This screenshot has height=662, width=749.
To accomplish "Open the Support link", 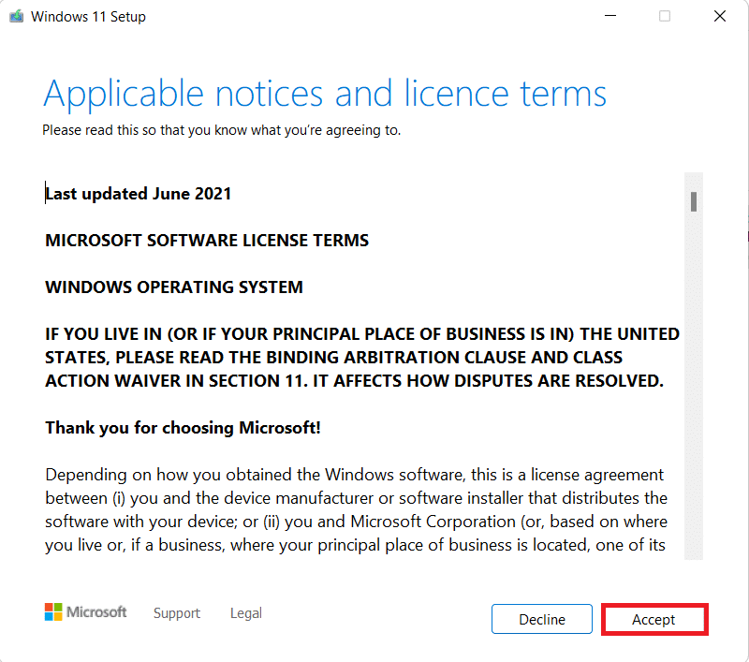I will (177, 613).
